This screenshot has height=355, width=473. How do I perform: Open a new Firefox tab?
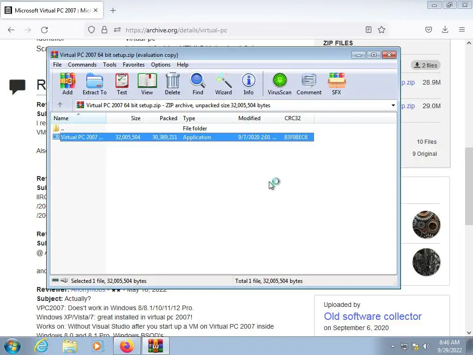tap(113, 11)
